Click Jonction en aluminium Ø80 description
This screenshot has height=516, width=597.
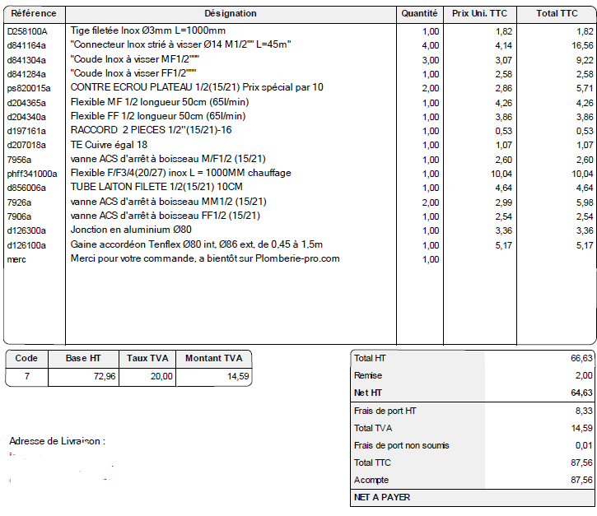131,230
